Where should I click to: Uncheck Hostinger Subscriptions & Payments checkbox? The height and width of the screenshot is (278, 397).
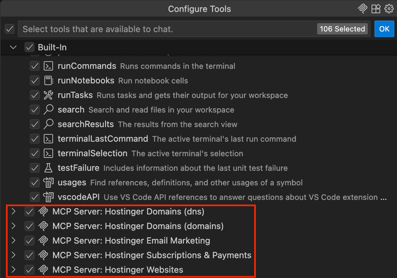pyautogui.click(x=29, y=255)
